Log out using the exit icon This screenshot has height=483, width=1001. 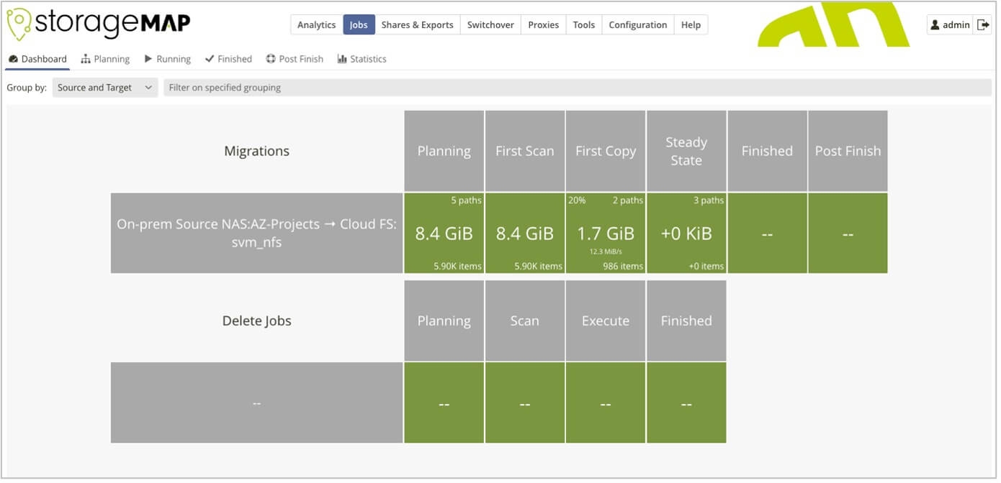tap(982, 24)
